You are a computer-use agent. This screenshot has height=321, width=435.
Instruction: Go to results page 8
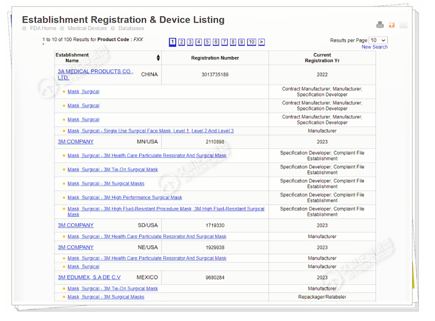tap(233, 42)
